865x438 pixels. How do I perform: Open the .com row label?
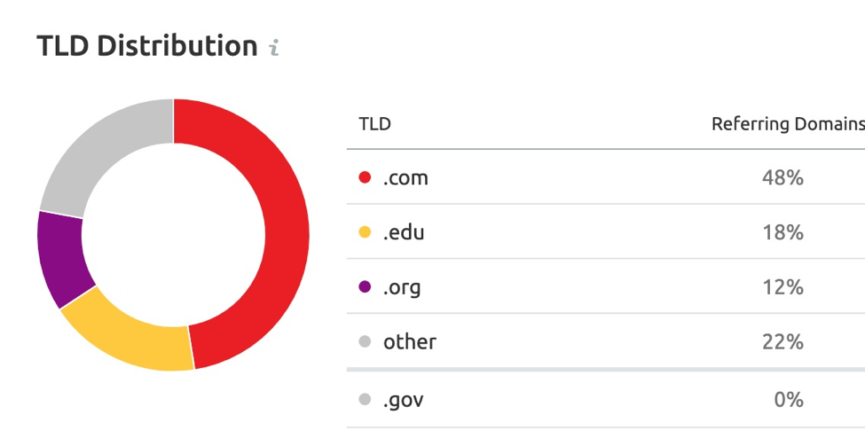(x=405, y=178)
